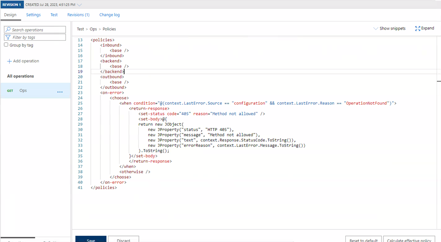Click the plus icon beside Add operation
Screen dimensions: 441x242
pyautogui.click(x=9, y=61)
